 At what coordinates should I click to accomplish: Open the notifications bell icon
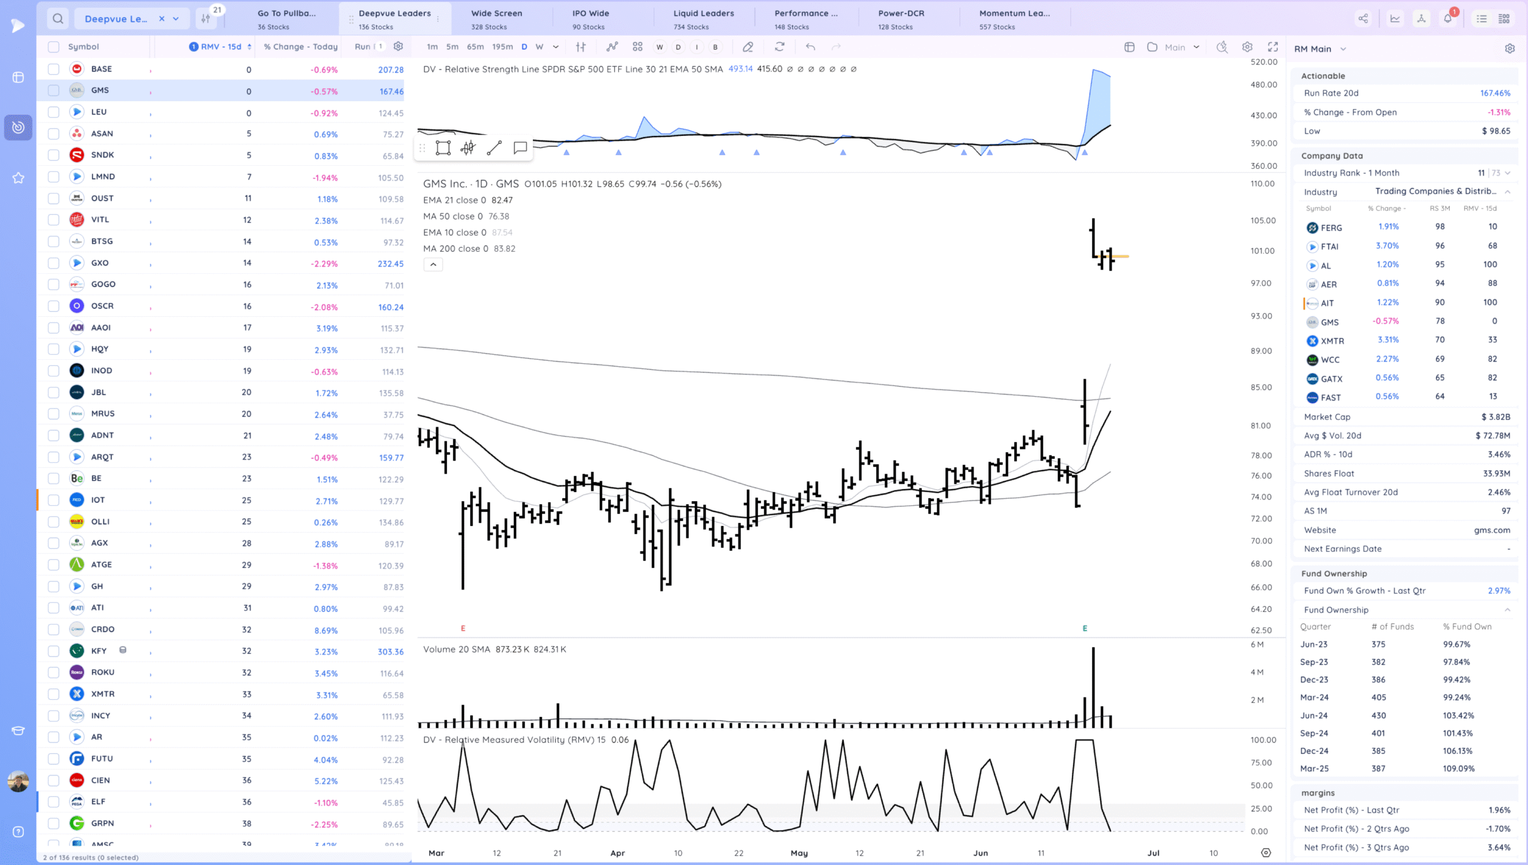coord(1447,19)
